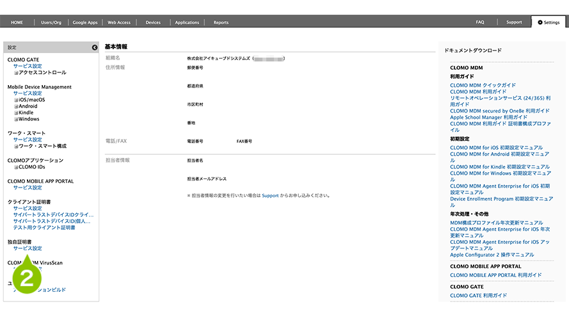Open Apple School Manager 利用ガイド
The image size is (569, 320).
click(x=489, y=117)
